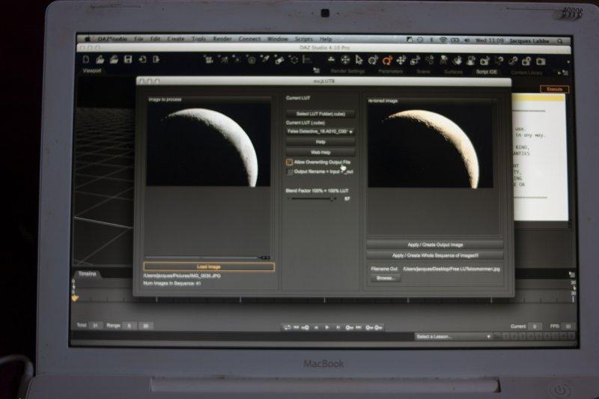Click the re-toned moon preview image
The image size is (599, 399).
(431, 146)
